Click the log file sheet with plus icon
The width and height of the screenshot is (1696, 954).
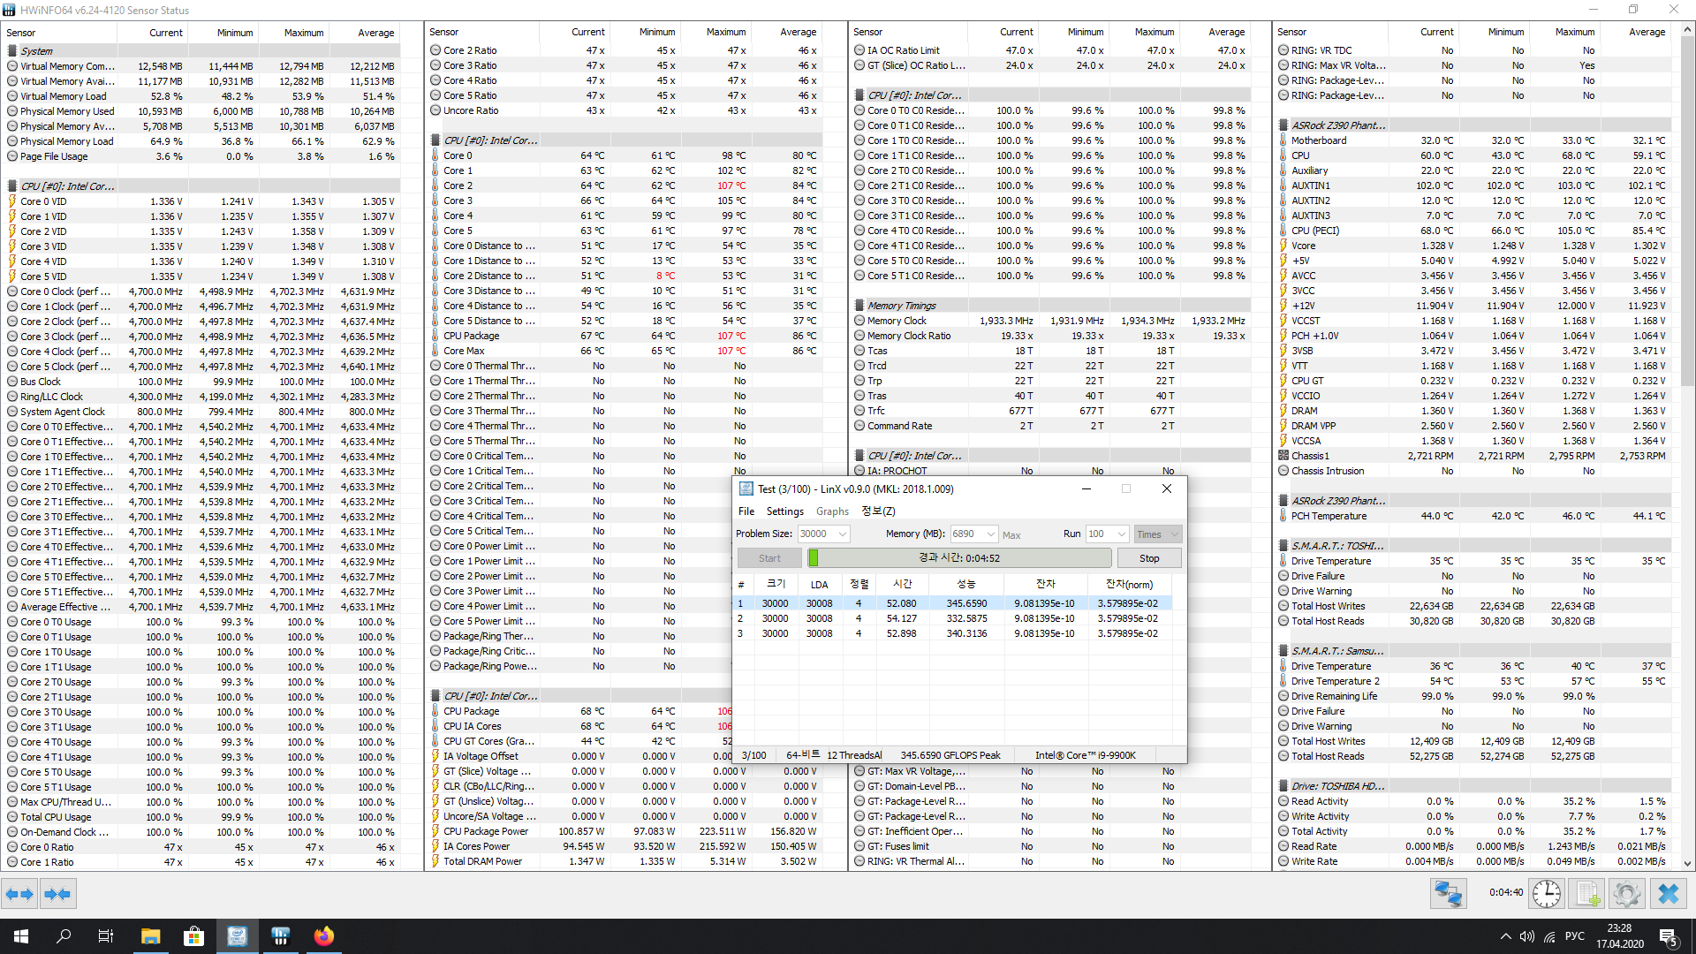click(x=1587, y=894)
